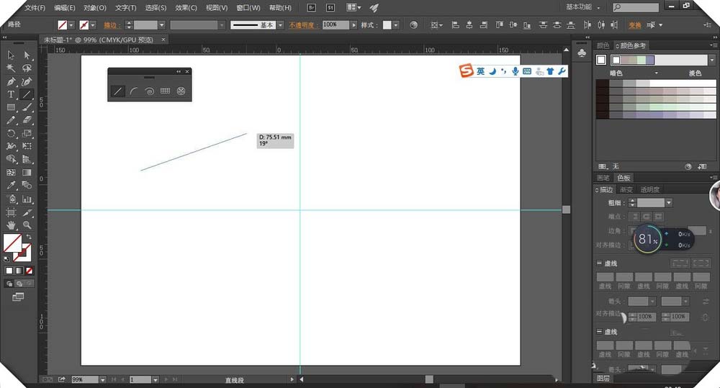Select the Type tool
This screenshot has width=720, height=388.
(x=12, y=94)
